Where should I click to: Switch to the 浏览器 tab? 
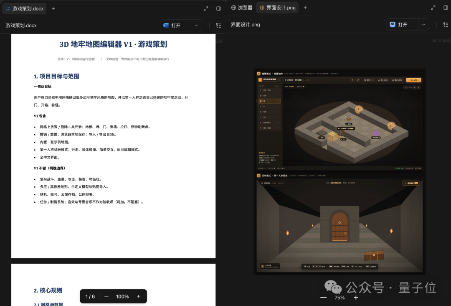(x=242, y=8)
